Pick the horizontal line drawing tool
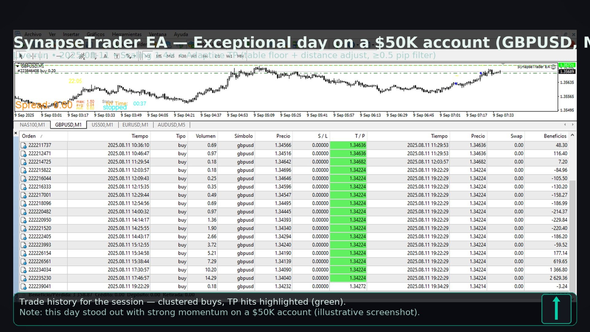 [x=58, y=56]
